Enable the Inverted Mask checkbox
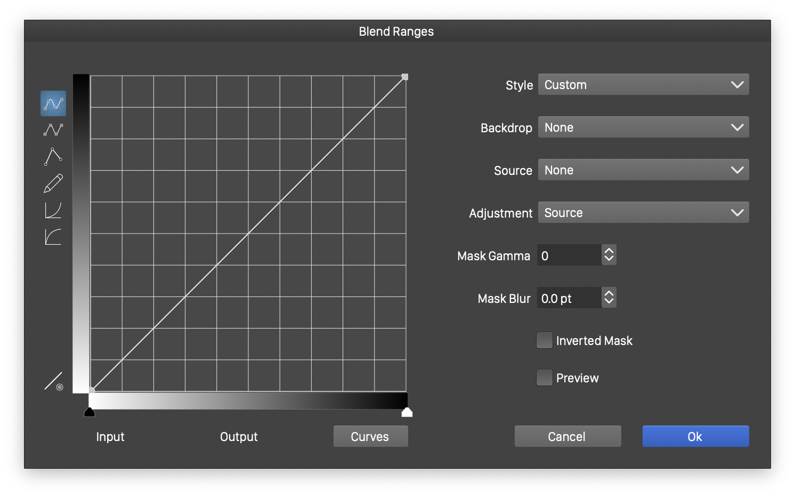Image resolution: width=795 pixels, height=497 pixels. (x=544, y=340)
